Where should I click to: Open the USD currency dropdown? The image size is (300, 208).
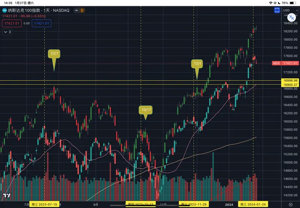pos(290,10)
